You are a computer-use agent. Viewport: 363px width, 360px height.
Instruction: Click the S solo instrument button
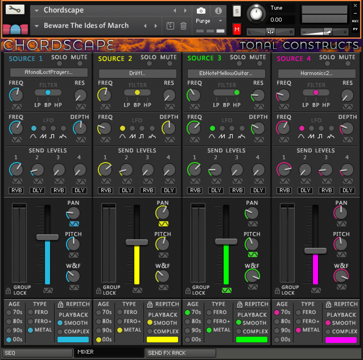(237, 11)
